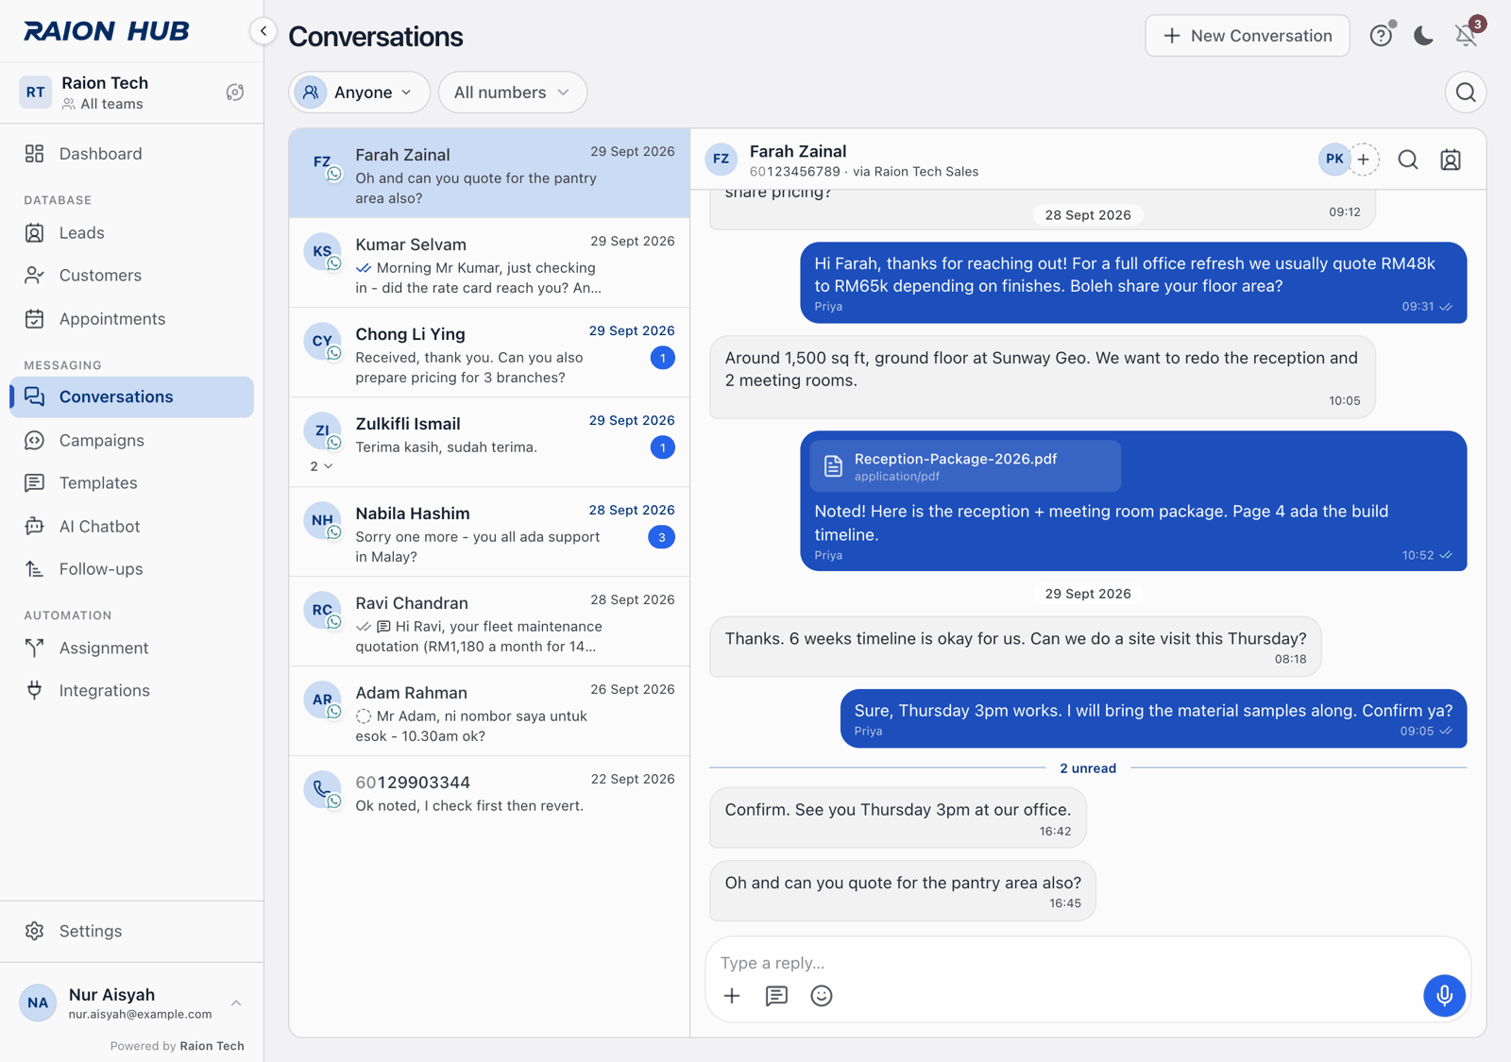Image resolution: width=1511 pixels, height=1062 pixels.
Task: Click the Type a reply input field
Action: pos(1088,963)
